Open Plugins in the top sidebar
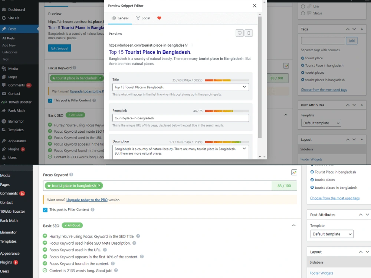This screenshot has height=278, width=371. tap(13, 149)
